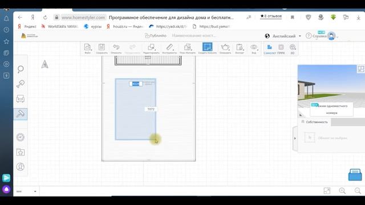Open the user avatar account menu

pyautogui.click(x=331, y=36)
